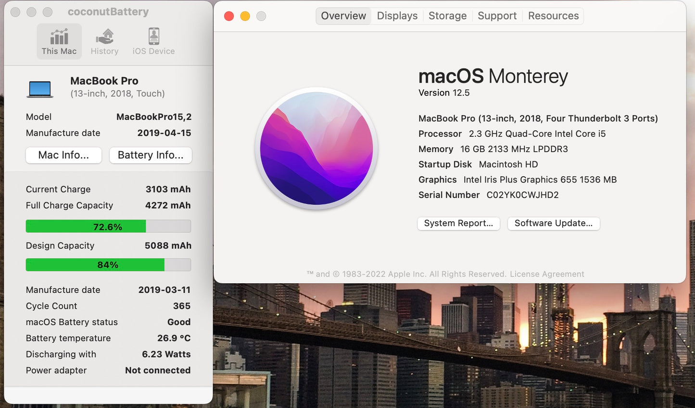Screen dimensions: 695x408
Task: Launch System Report...
Action: click(x=458, y=223)
